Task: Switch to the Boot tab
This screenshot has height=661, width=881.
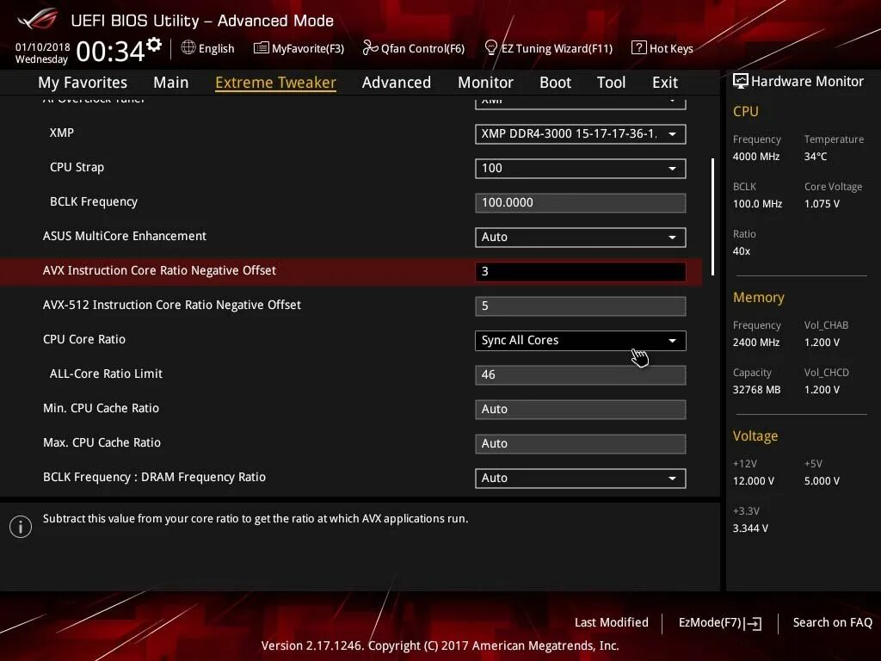Action: [555, 83]
